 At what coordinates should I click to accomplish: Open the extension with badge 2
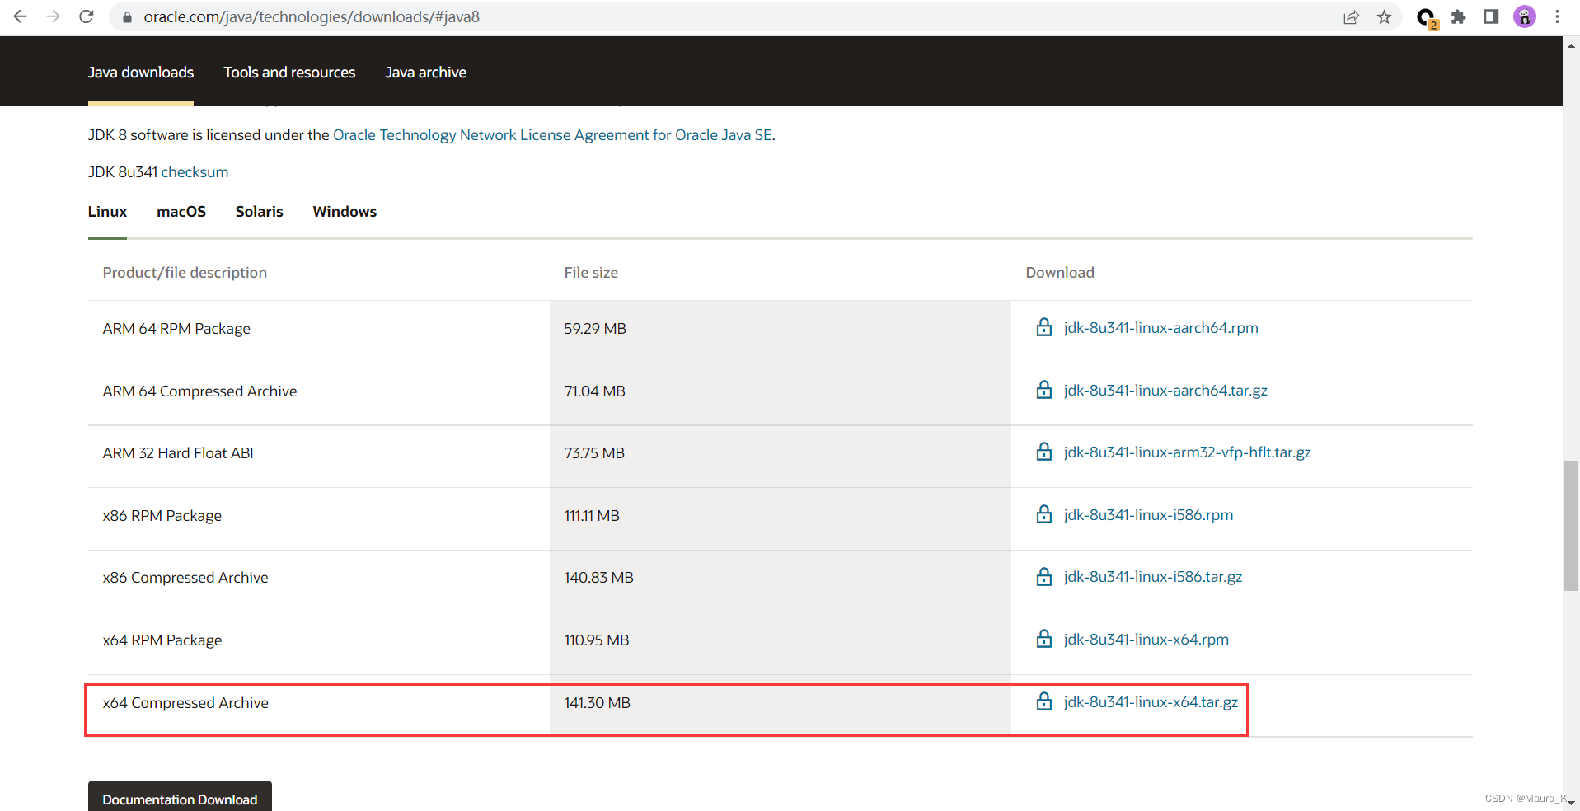point(1427,17)
